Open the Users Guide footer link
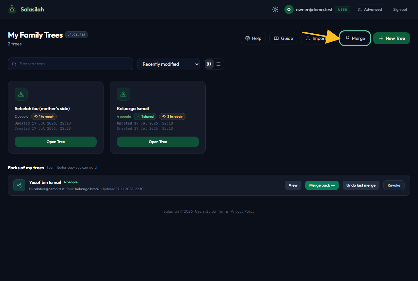This screenshot has height=281, width=418. (x=205, y=211)
